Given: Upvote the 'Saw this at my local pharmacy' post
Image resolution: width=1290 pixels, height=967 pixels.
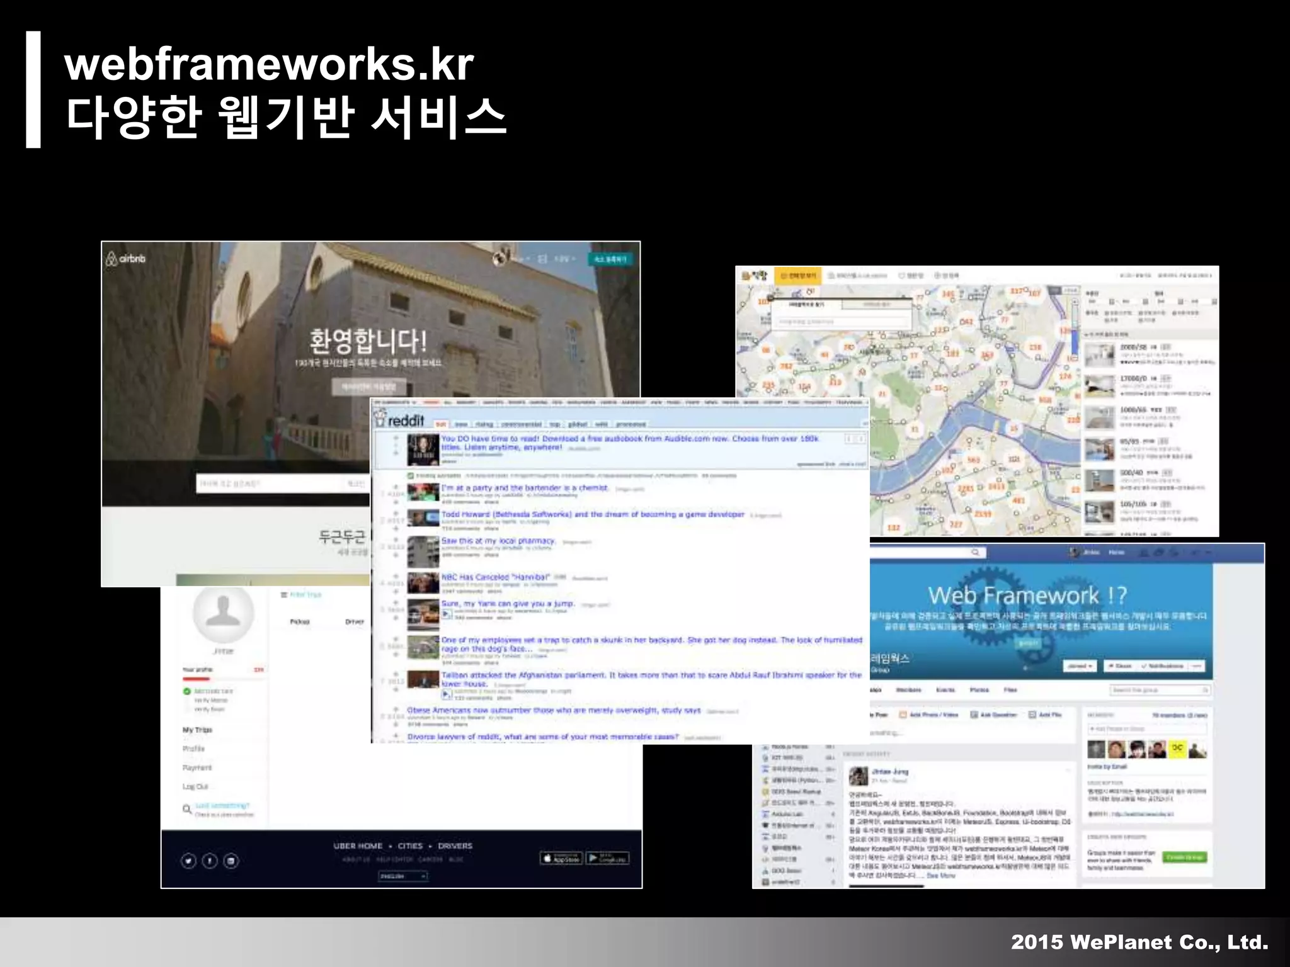Looking at the screenshot, I should point(396,540).
